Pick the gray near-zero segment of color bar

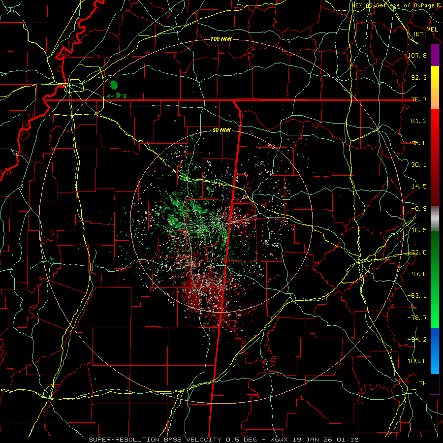(x=435, y=219)
